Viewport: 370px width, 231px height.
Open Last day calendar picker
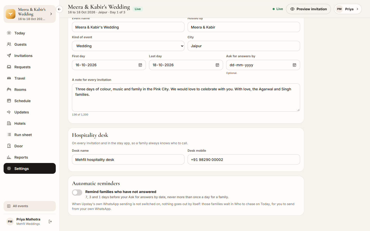217,65
